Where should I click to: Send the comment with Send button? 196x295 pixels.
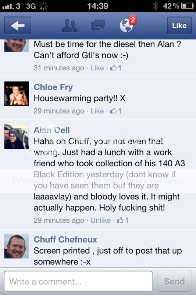click(174, 281)
